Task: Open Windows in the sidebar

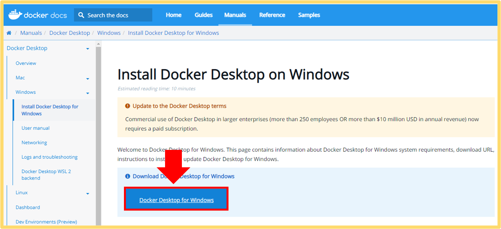Action: click(26, 92)
